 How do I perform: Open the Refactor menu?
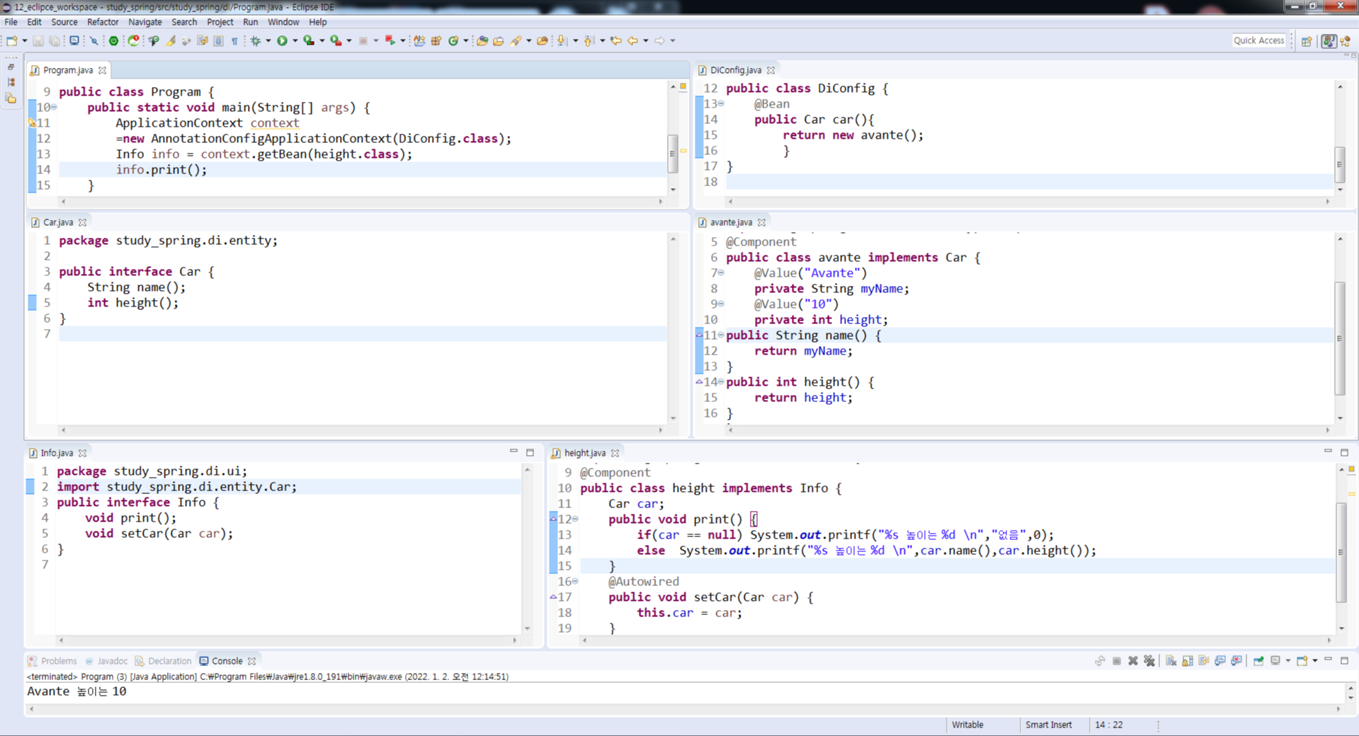[103, 22]
